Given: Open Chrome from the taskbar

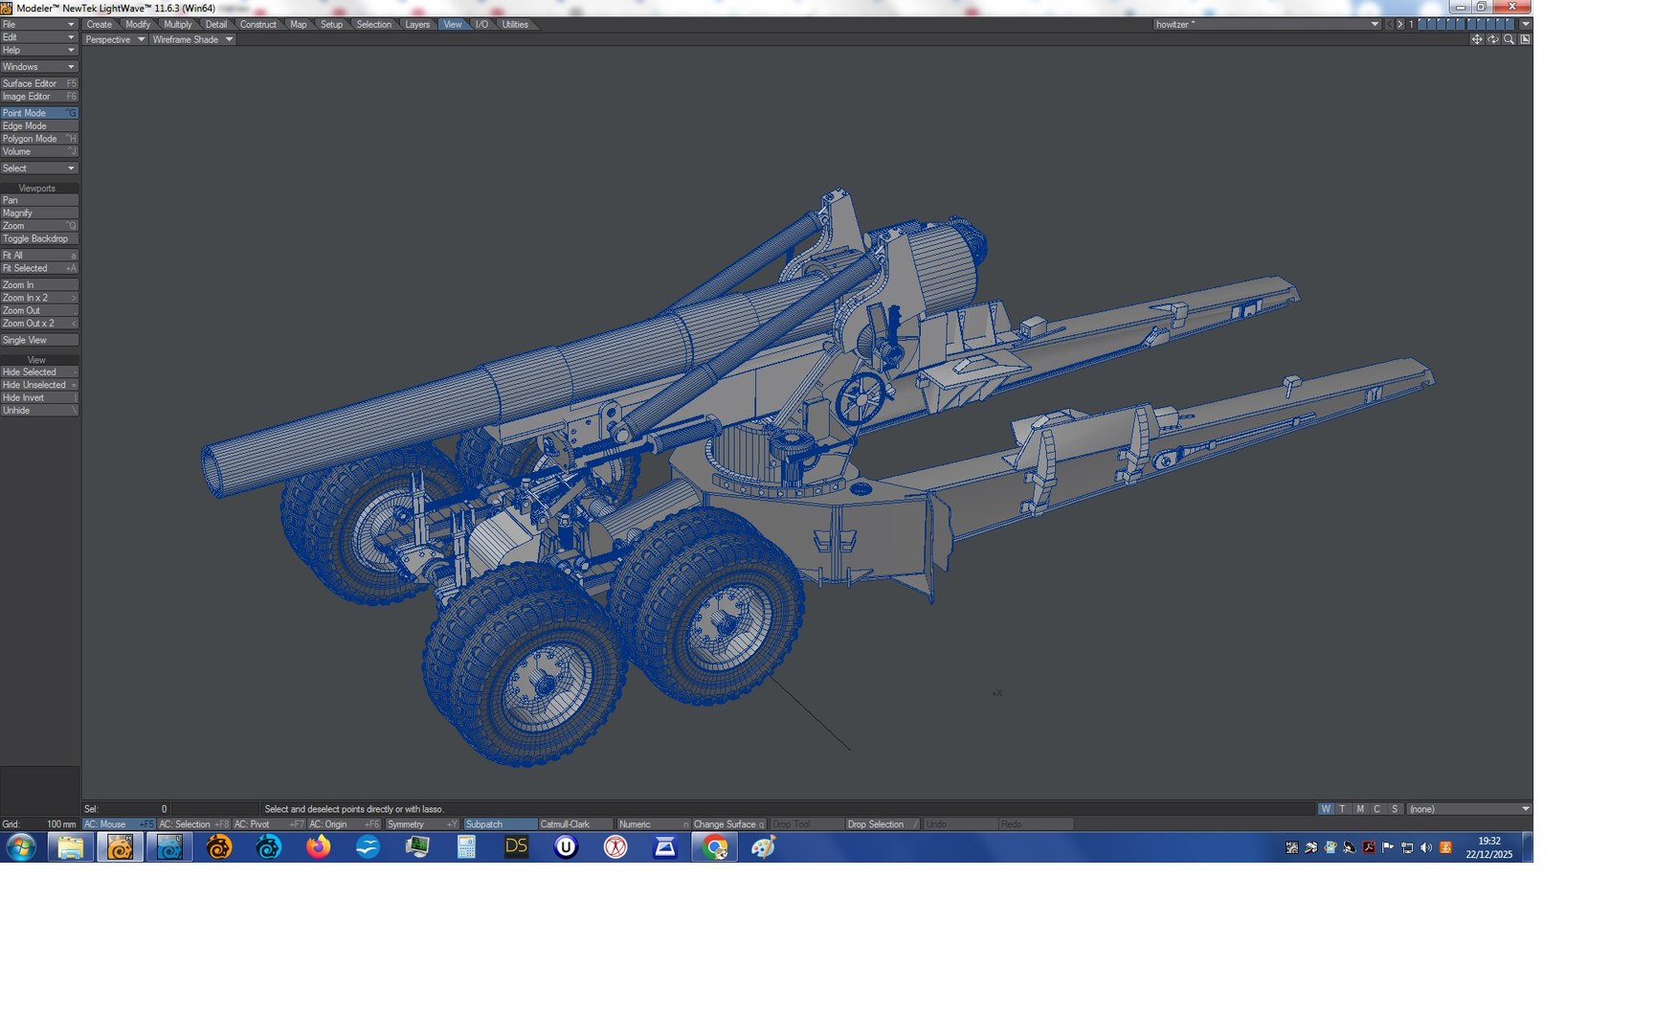Looking at the screenshot, I should coord(714,847).
